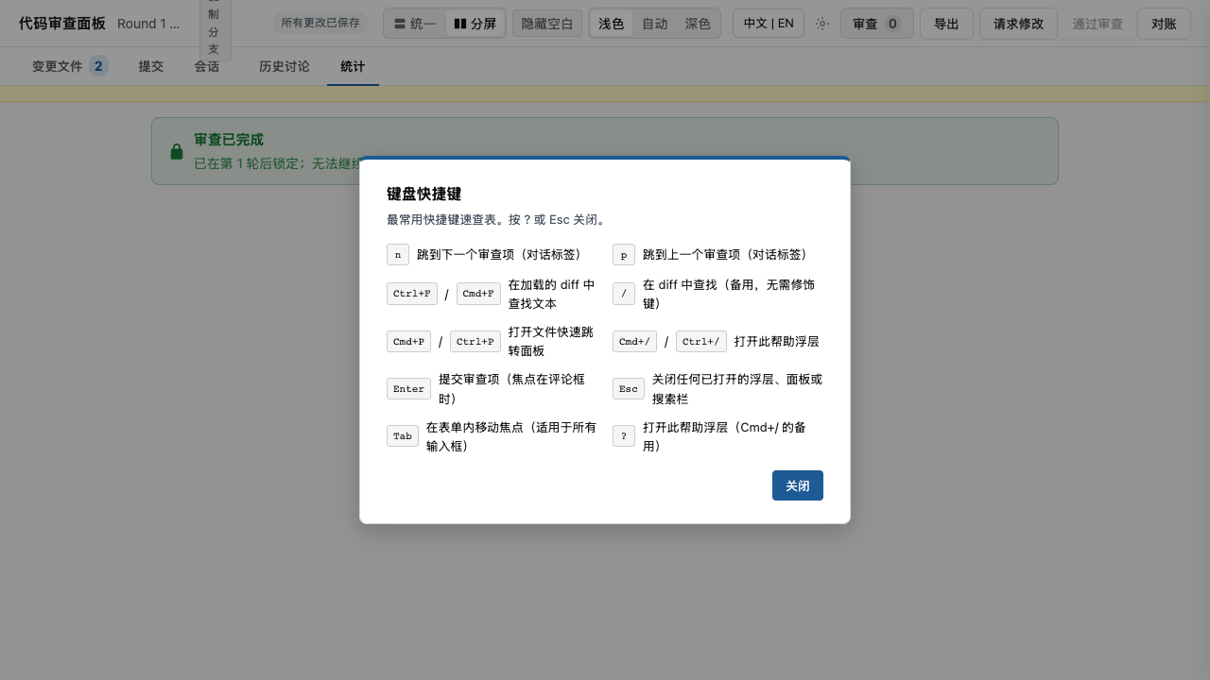Click the Cmd+/ key badge
Viewport: 1210px width, 680px height.
coord(634,341)
